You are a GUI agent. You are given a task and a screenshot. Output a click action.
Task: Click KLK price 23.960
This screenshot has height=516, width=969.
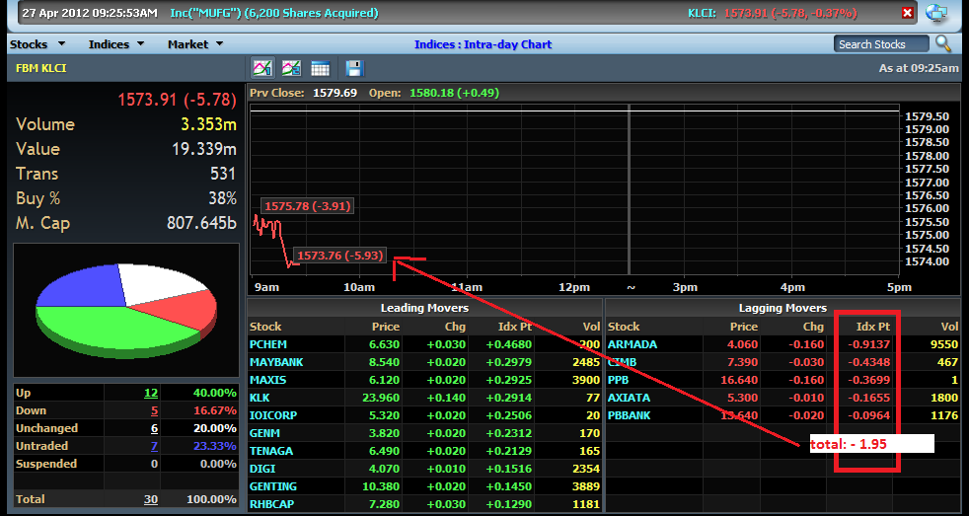tap(382, 398)
